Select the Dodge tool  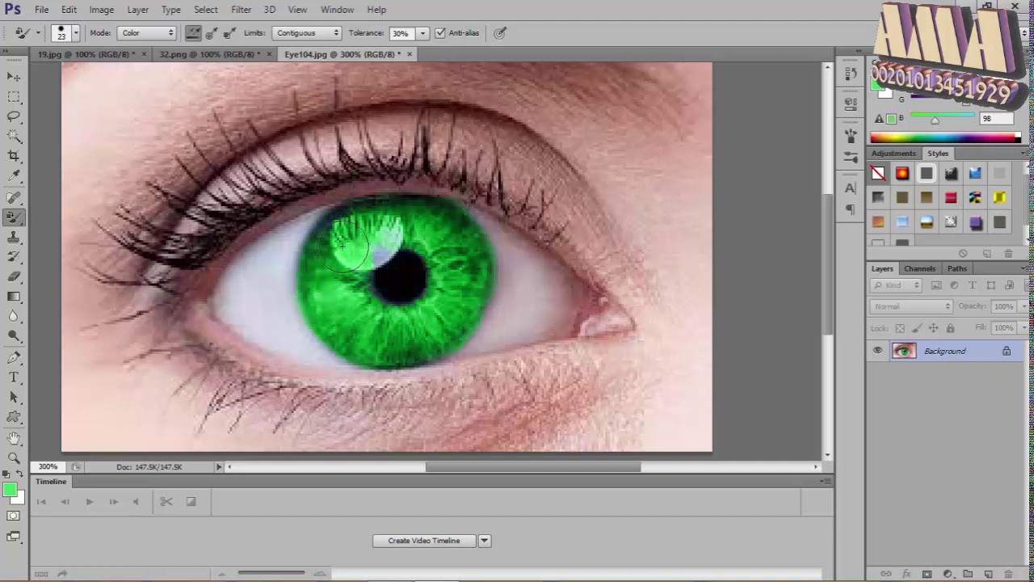pos(14,336)
